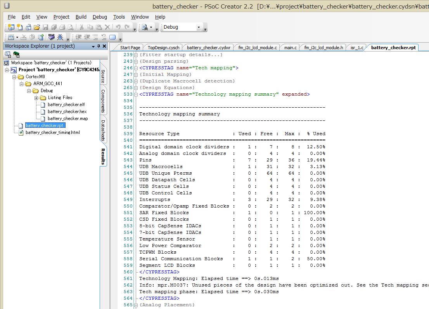The height and width of the screenshot is (309, 429).
Task: Open the Debug configuration dropdown
Action: click(199, 27)
